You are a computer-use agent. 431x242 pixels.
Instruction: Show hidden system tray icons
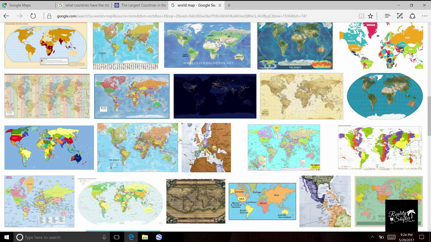[372, 237]
